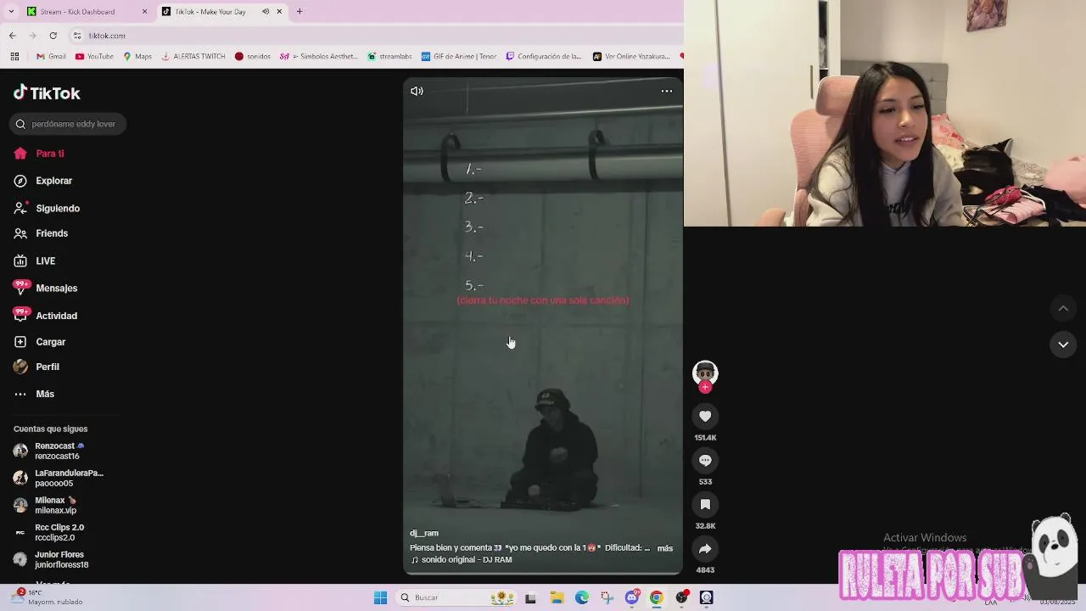Open the ALERTAS TWITCH bookmark
1086x611 pixels.
click(193, 57)
